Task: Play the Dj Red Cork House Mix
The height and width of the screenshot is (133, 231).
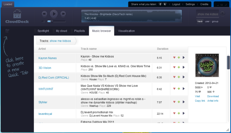Action: point(183,77)
